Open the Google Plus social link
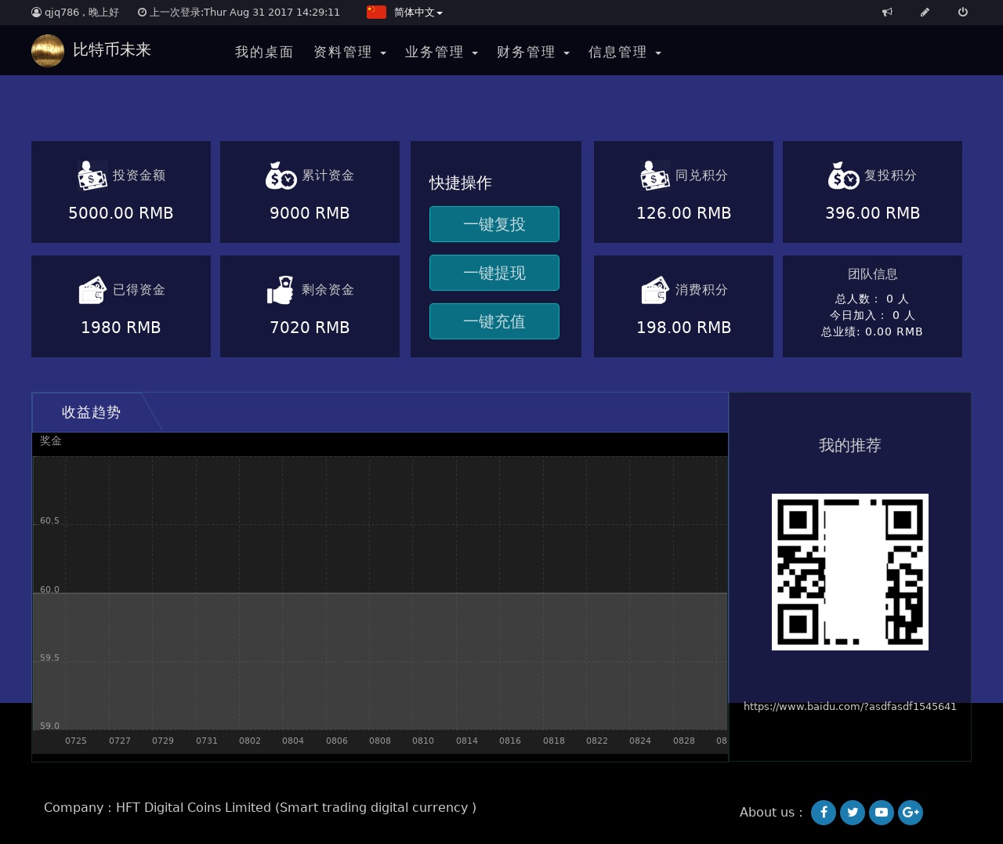1003x844 pixels. coord(911,813)
